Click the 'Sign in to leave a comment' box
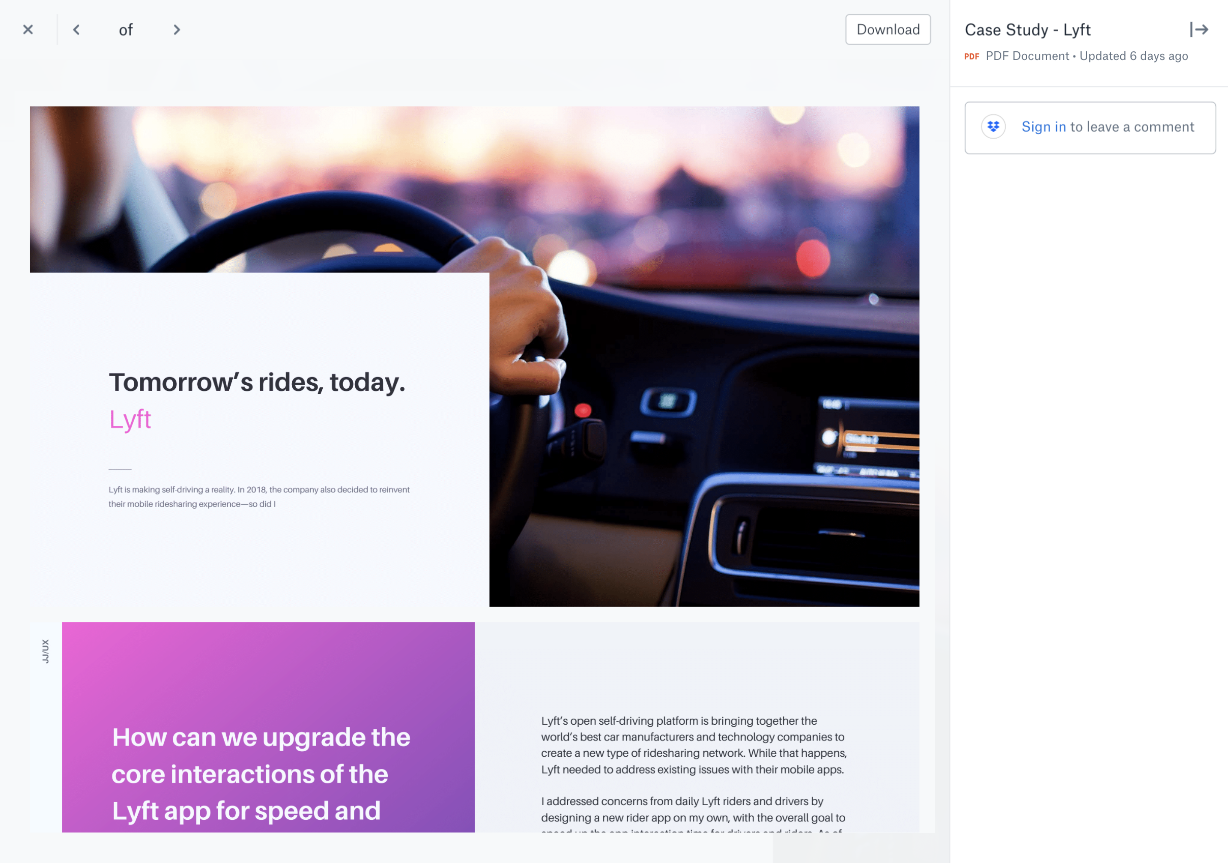Viewport: 1228px width, 863px height. point(1090,128)
